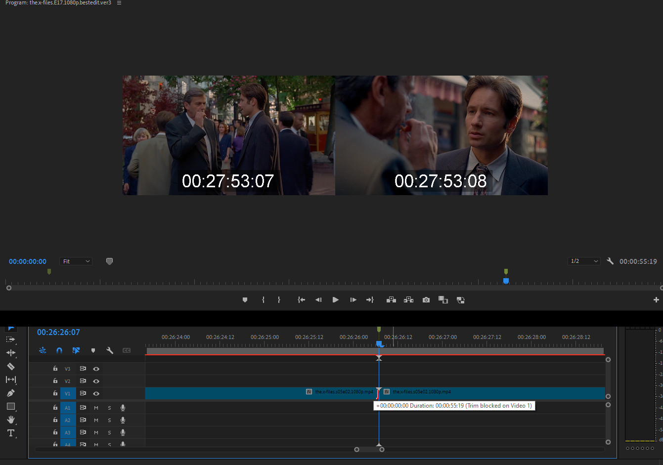Click the Lift button in program monitor
The width and height of the screenshot is (663, 465).
point(391,300)
